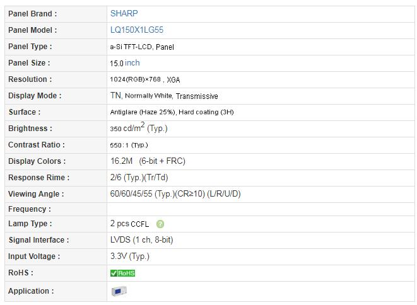417x305 pixels.
Task: Click the empty Frequency value cell
Action: (261, 209)
